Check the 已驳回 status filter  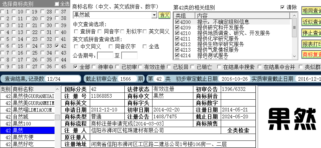[x=169, y=67]
